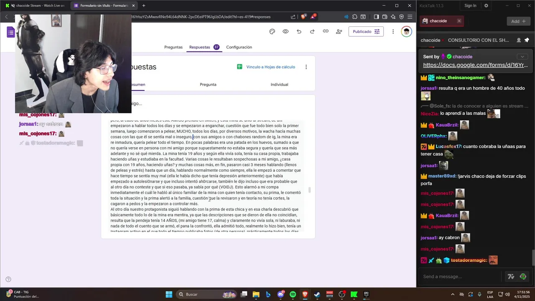The width and height of the screenshot is (535, 301).
Task: Click Sign In in KickTalk
Action: pyautogui.click(x=470, y=5)
